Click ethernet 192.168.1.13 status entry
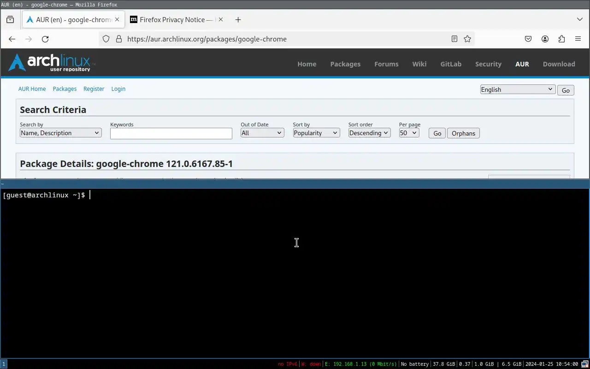The height and width of the screenshot is (369, 590). tap(361, 364)
